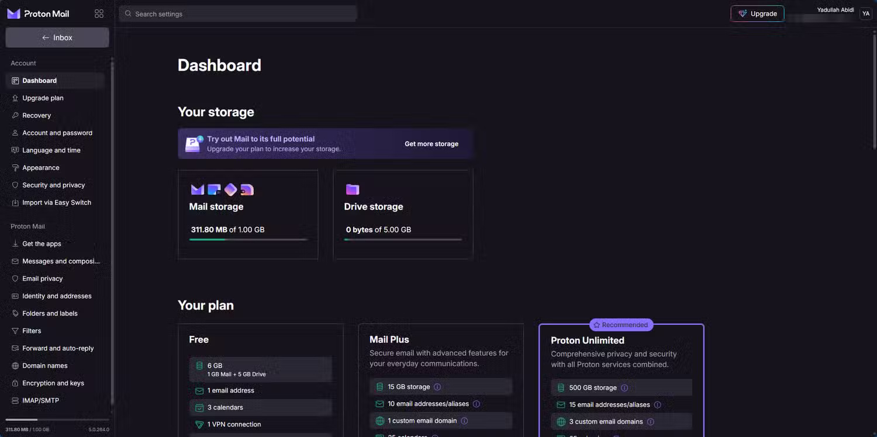Image resolution: width=877 pixels, height=437 pixels.
Task: Click info icon next to 500 GB storage
Action: point(624,388)
